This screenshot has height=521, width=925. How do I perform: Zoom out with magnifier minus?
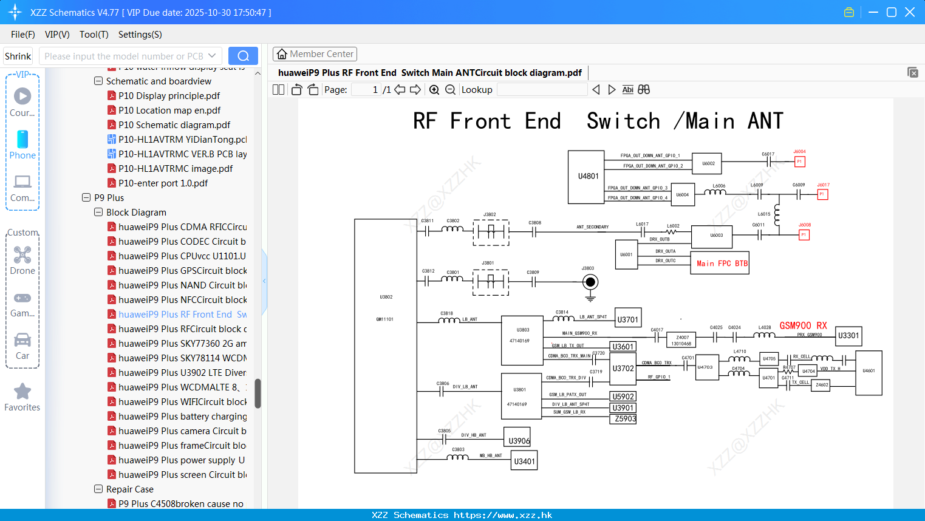[450, 90]
